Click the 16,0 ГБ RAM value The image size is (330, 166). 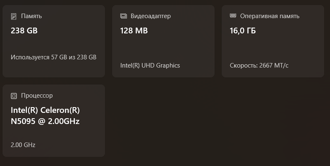pos(243,30)
